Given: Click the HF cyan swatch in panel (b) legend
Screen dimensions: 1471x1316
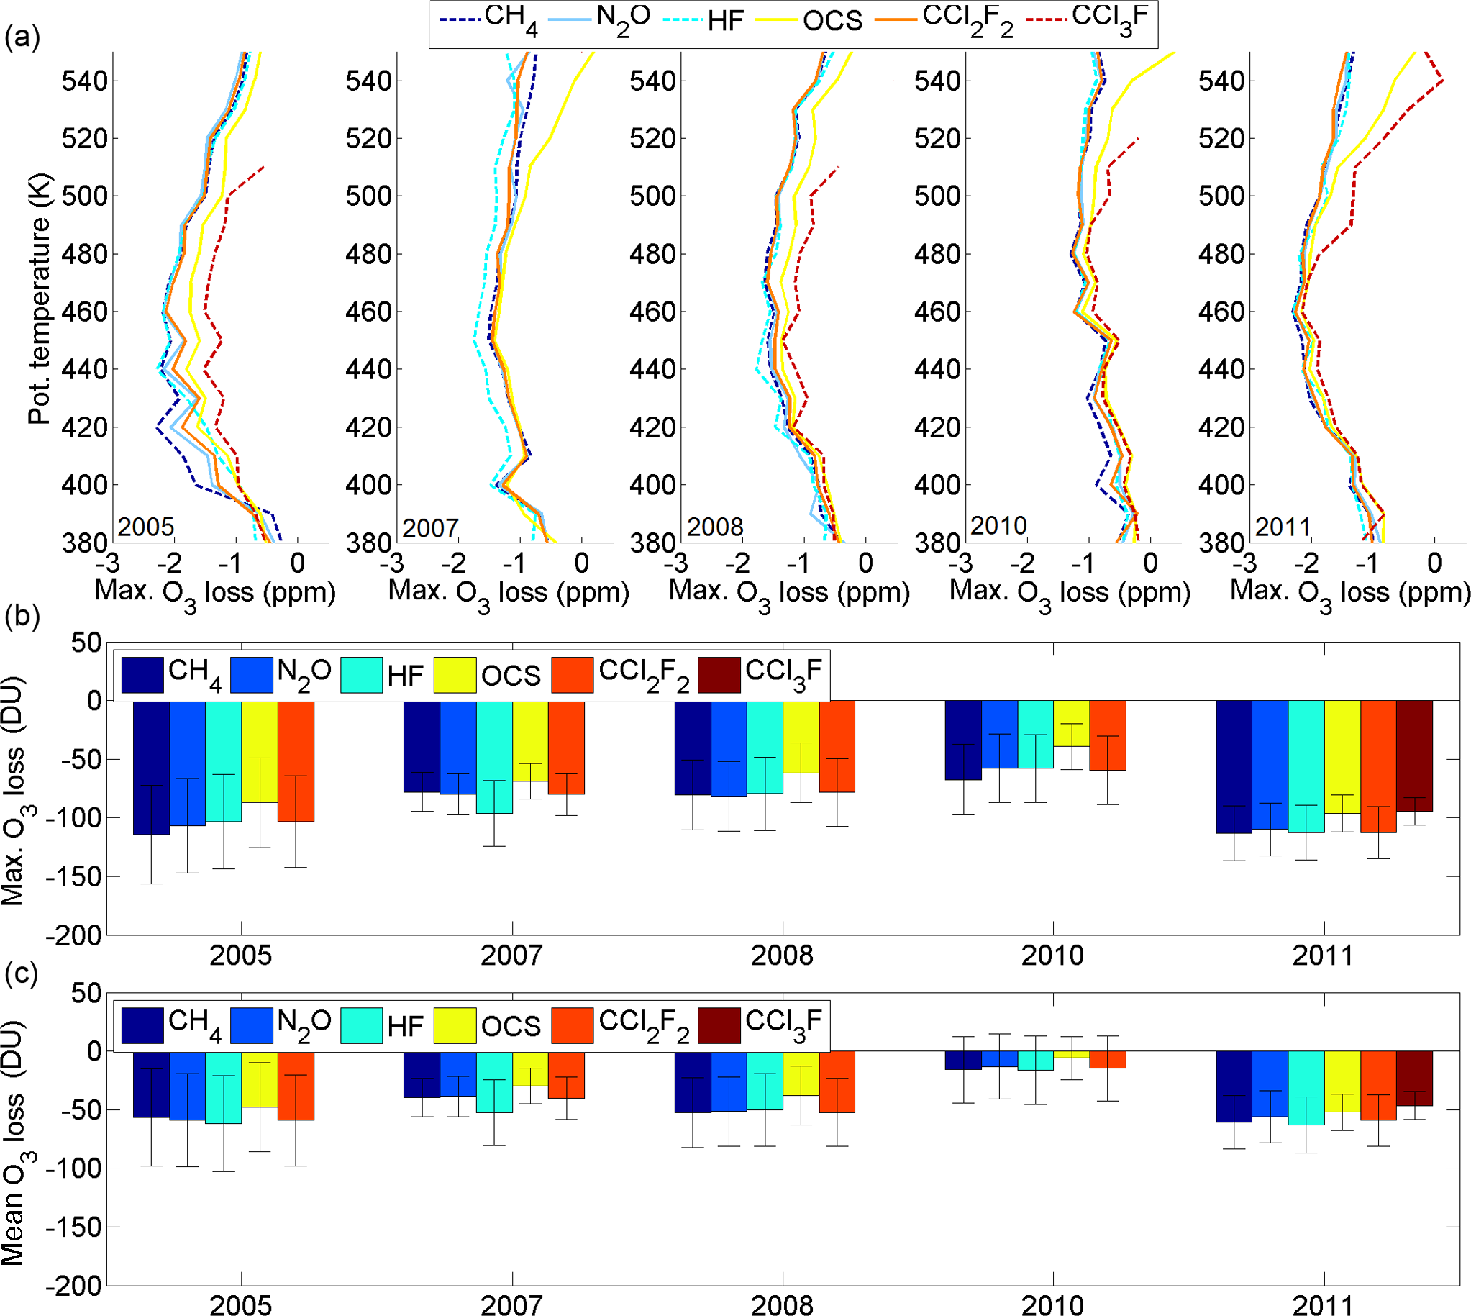Looking at the screenshot, I should (360, 676).
